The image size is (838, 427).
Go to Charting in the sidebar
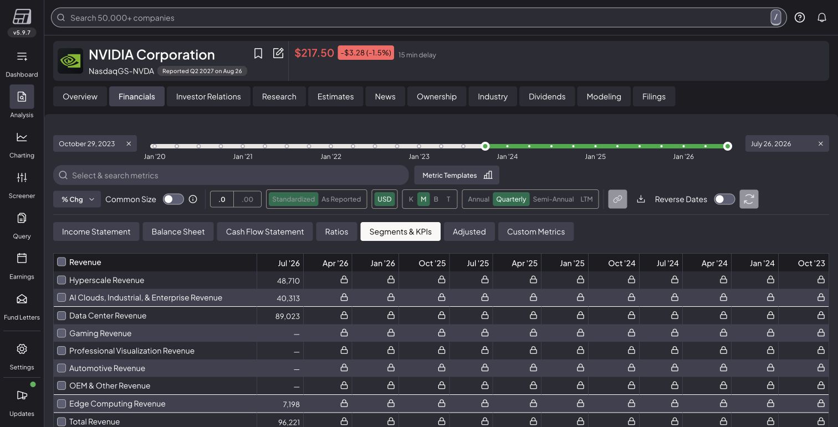point(22,137)
